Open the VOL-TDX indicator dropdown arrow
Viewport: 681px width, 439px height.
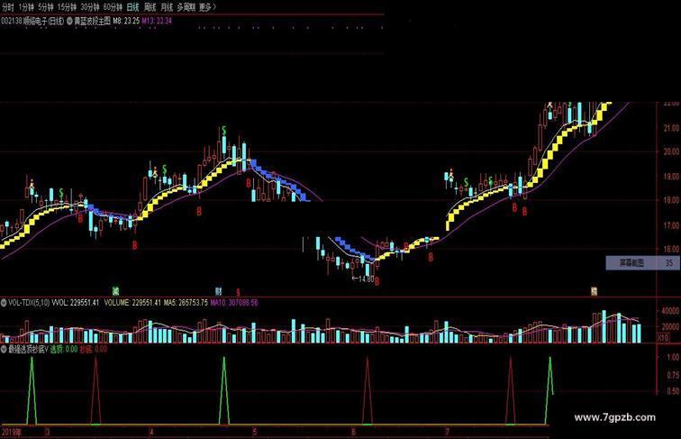click(x=4, y=303)
